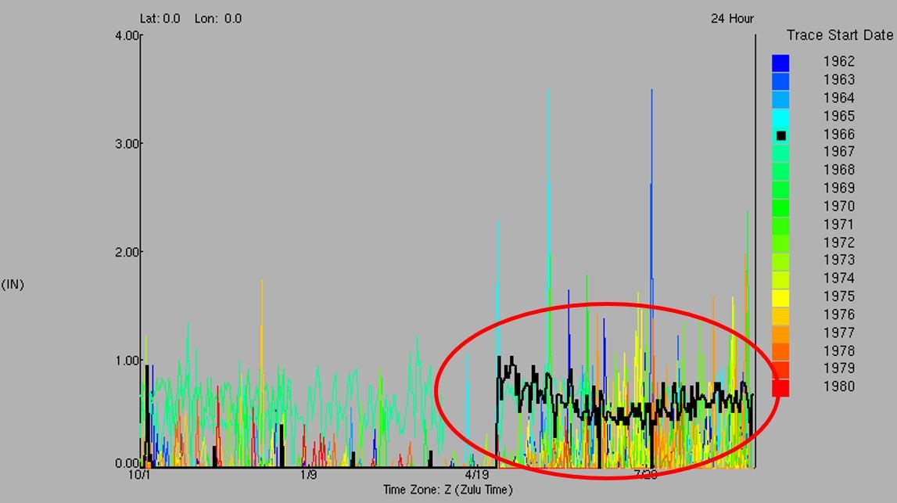Click the 1966 year label
The height and width of the screenshot is (503, 897).
coord(838,135)
